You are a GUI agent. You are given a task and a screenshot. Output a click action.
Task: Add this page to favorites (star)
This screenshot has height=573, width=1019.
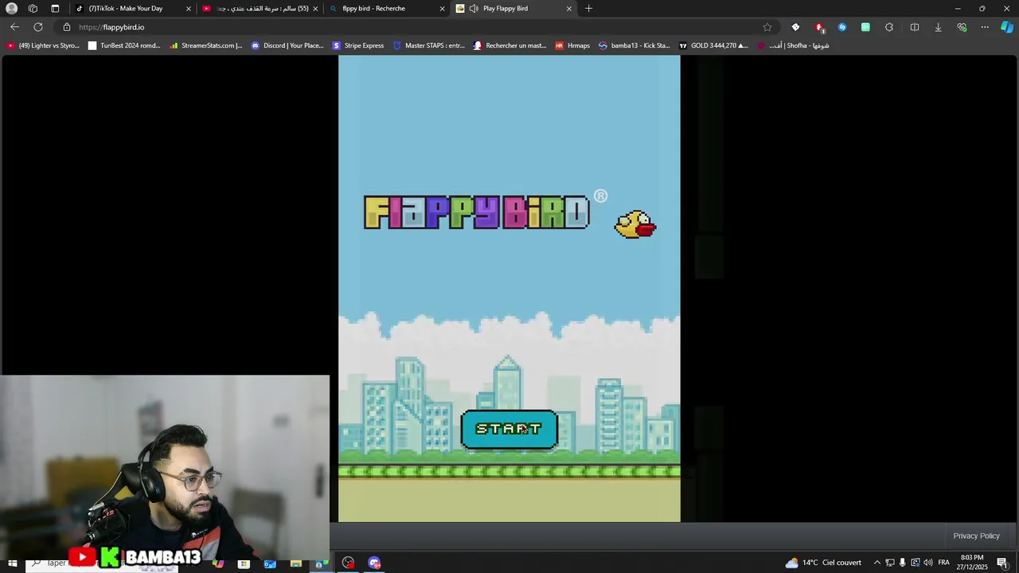pyautogui.click(x=767, y=27)
